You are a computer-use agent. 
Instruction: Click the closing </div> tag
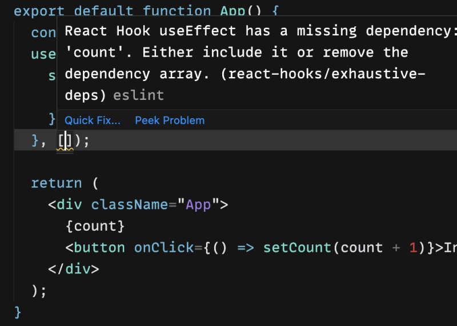tap(74, 269)
